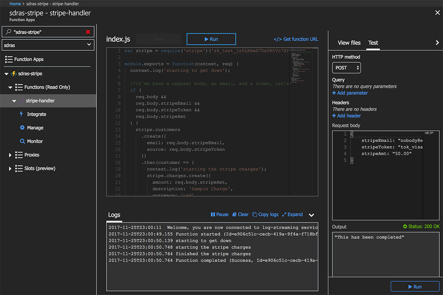Switch to the View files tab
Viewport: 443px width, 295px height.
(349, 43)
